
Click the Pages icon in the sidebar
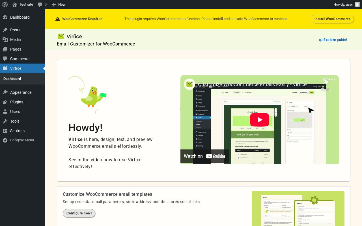(5, 49)
